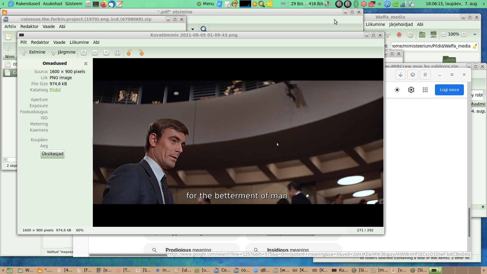Click the Üksikasjad details button
This screenshot has width=487, height=274.
(x=53, y=154)
